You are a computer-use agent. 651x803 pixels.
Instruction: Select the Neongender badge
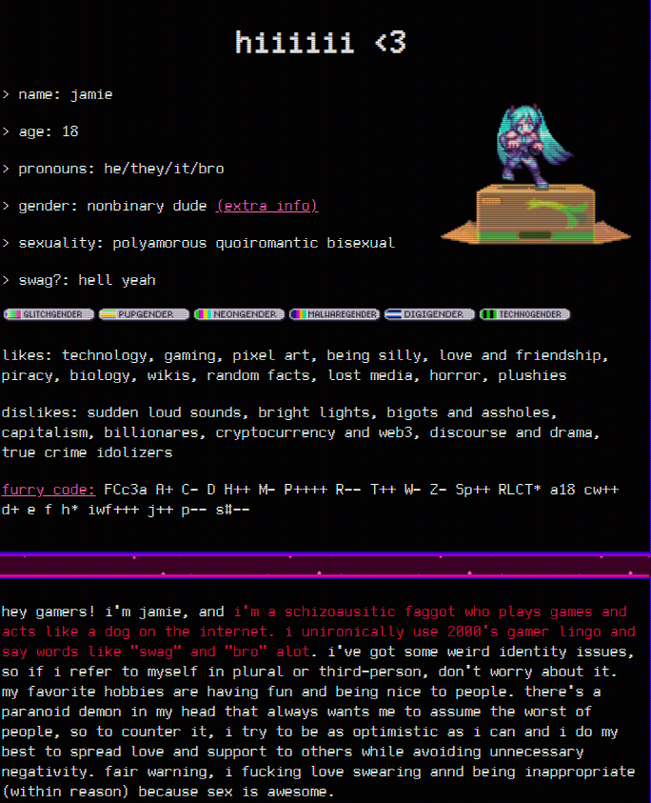[x=239, y=313]
